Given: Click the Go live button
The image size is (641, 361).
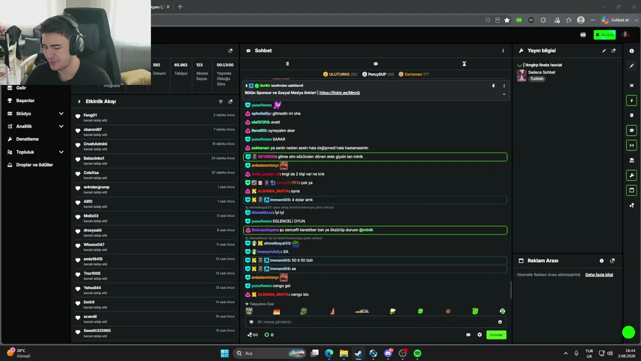Looking at the screenshot, I should point(604,35).
